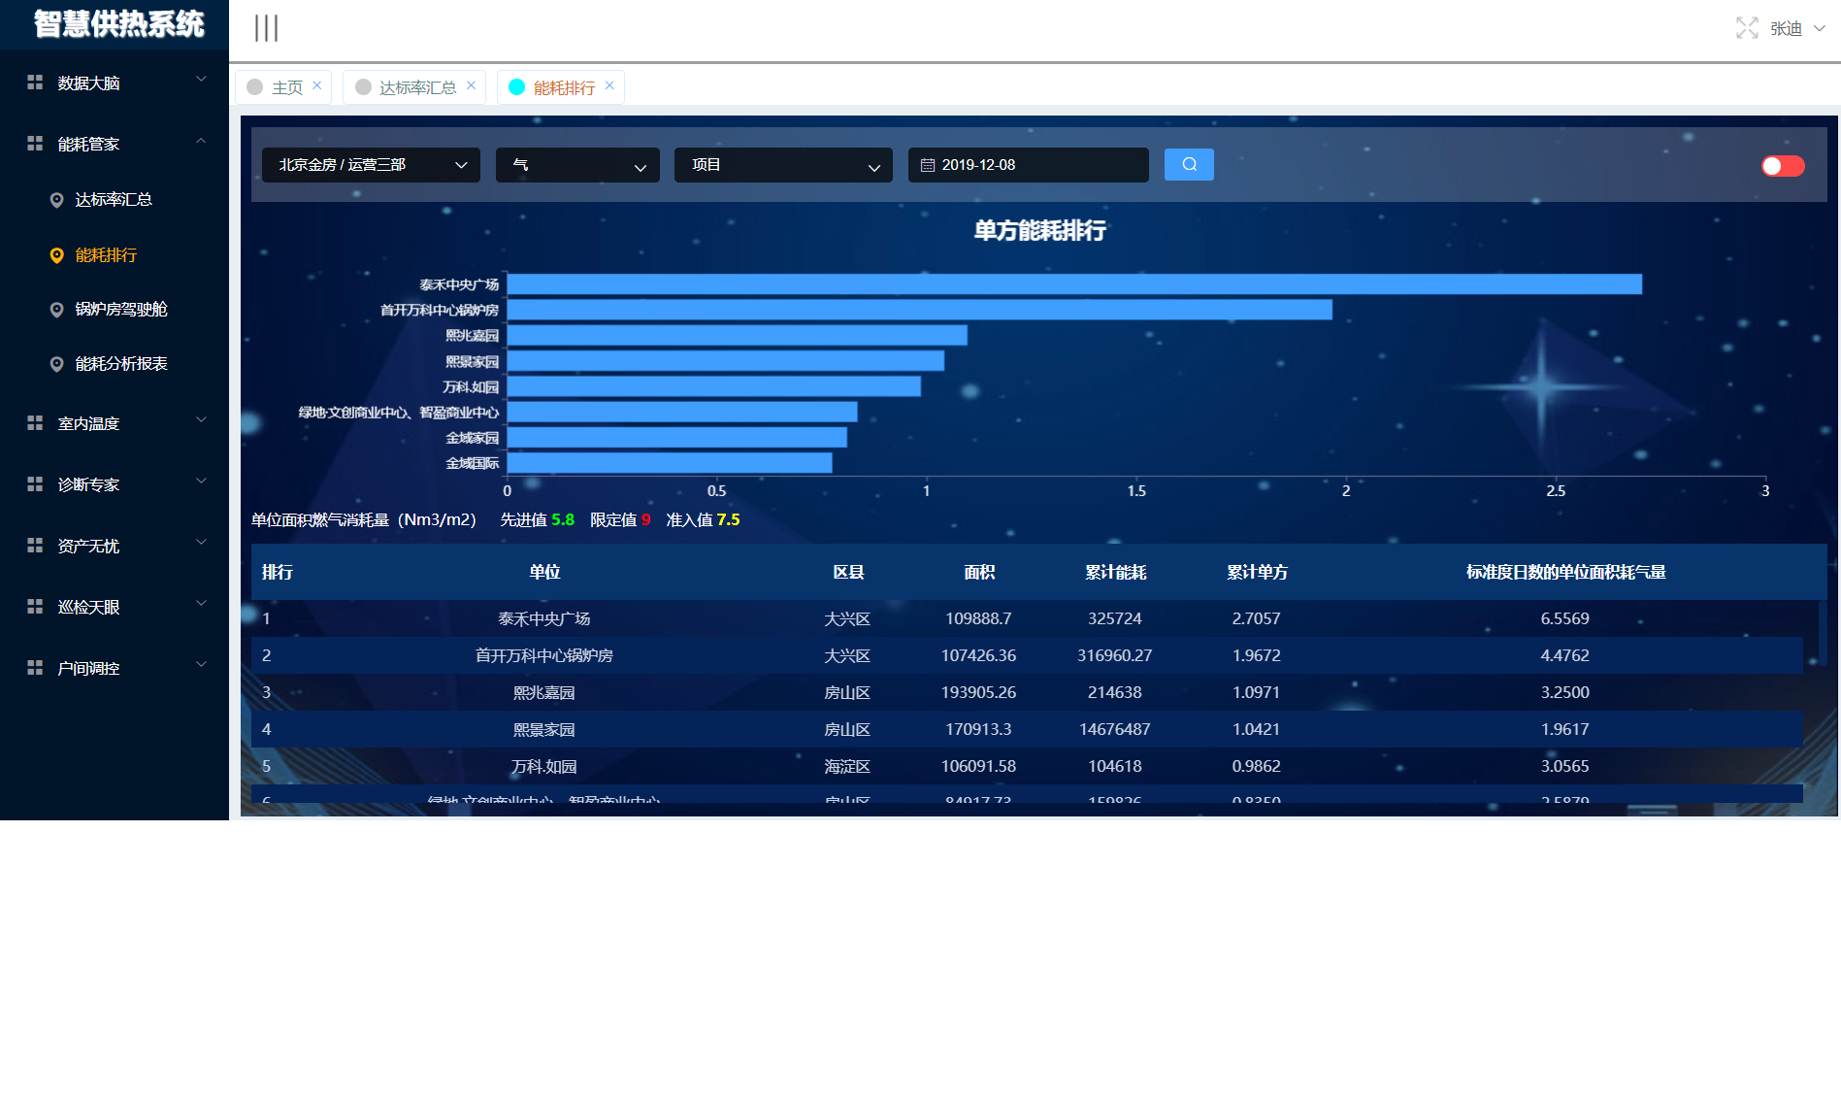This screenshot has height=1098, width=1841.
Task: Click the 累计单方 column header
Action: 1257,572
